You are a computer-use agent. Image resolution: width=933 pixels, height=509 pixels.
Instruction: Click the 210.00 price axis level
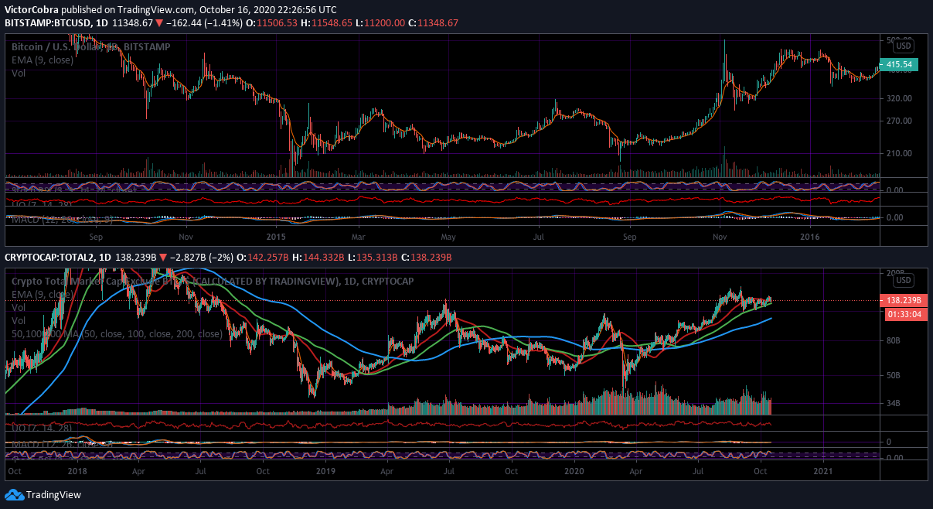click(x=898, y=153)
